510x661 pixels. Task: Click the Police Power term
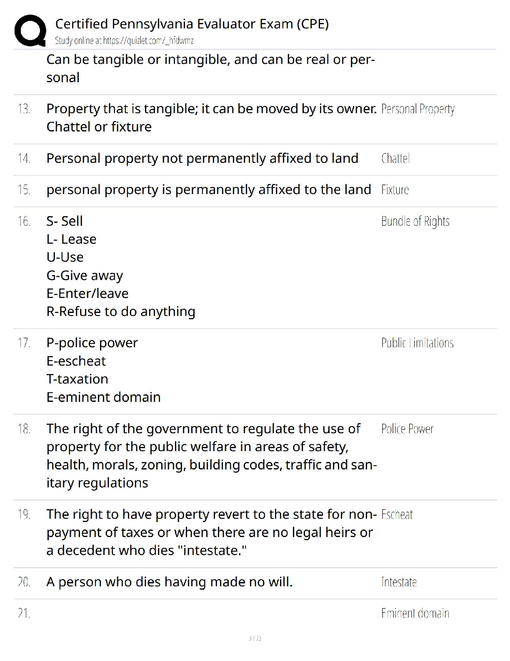pos(407,429)
